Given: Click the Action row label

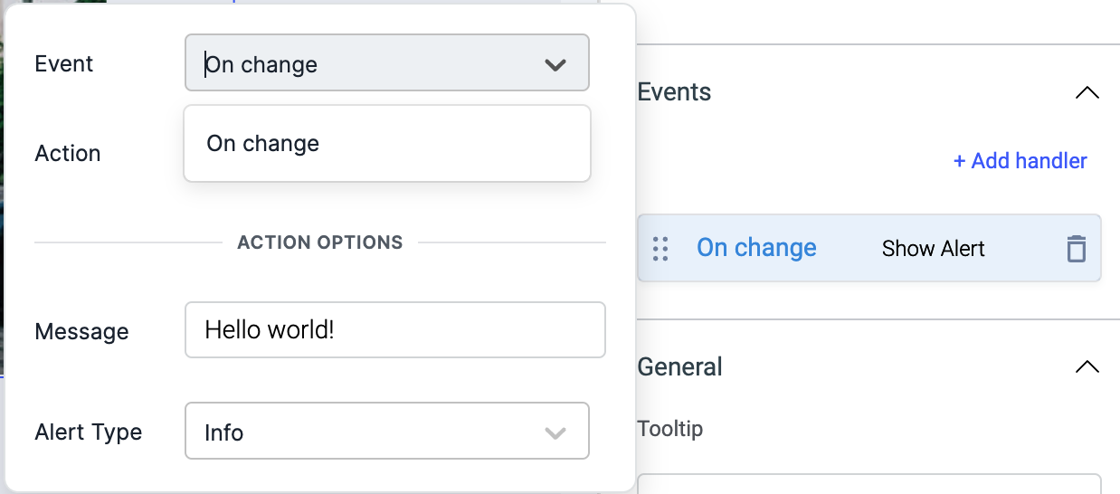Looking at the screenshot, I should click(67, 154).
